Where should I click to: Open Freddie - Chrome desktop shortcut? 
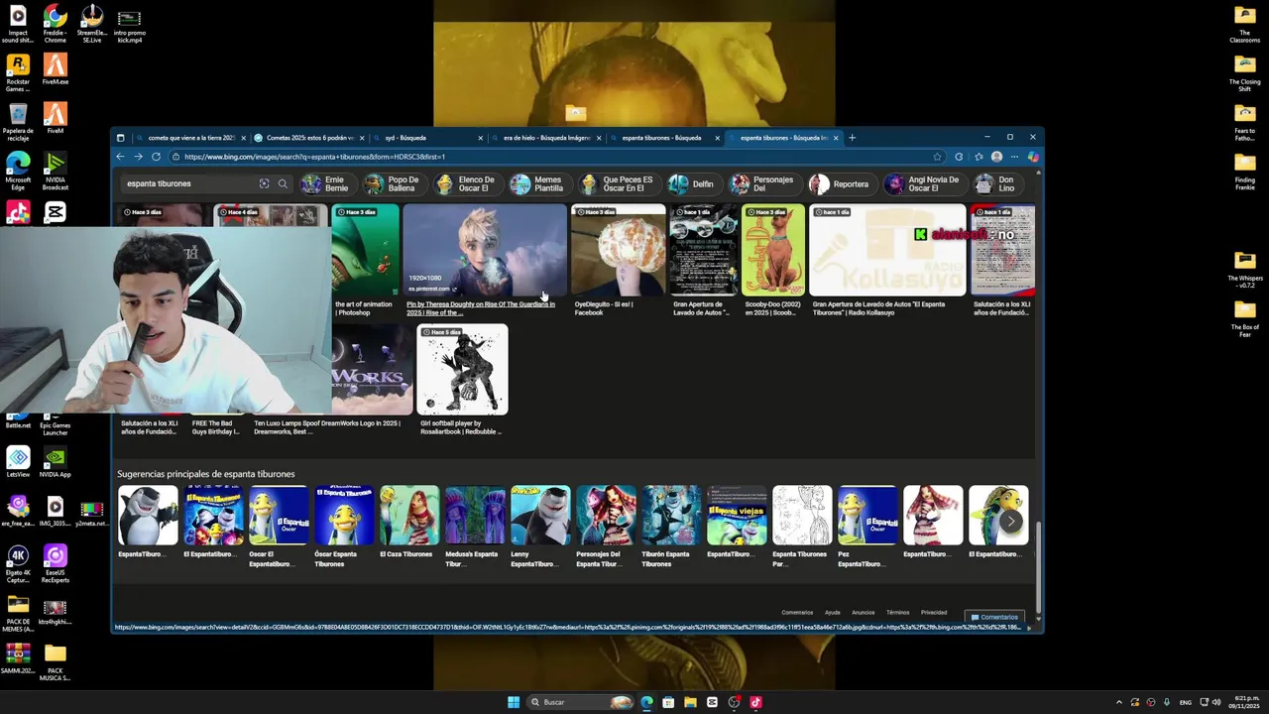pyautogui.click(x=56, y=24)
